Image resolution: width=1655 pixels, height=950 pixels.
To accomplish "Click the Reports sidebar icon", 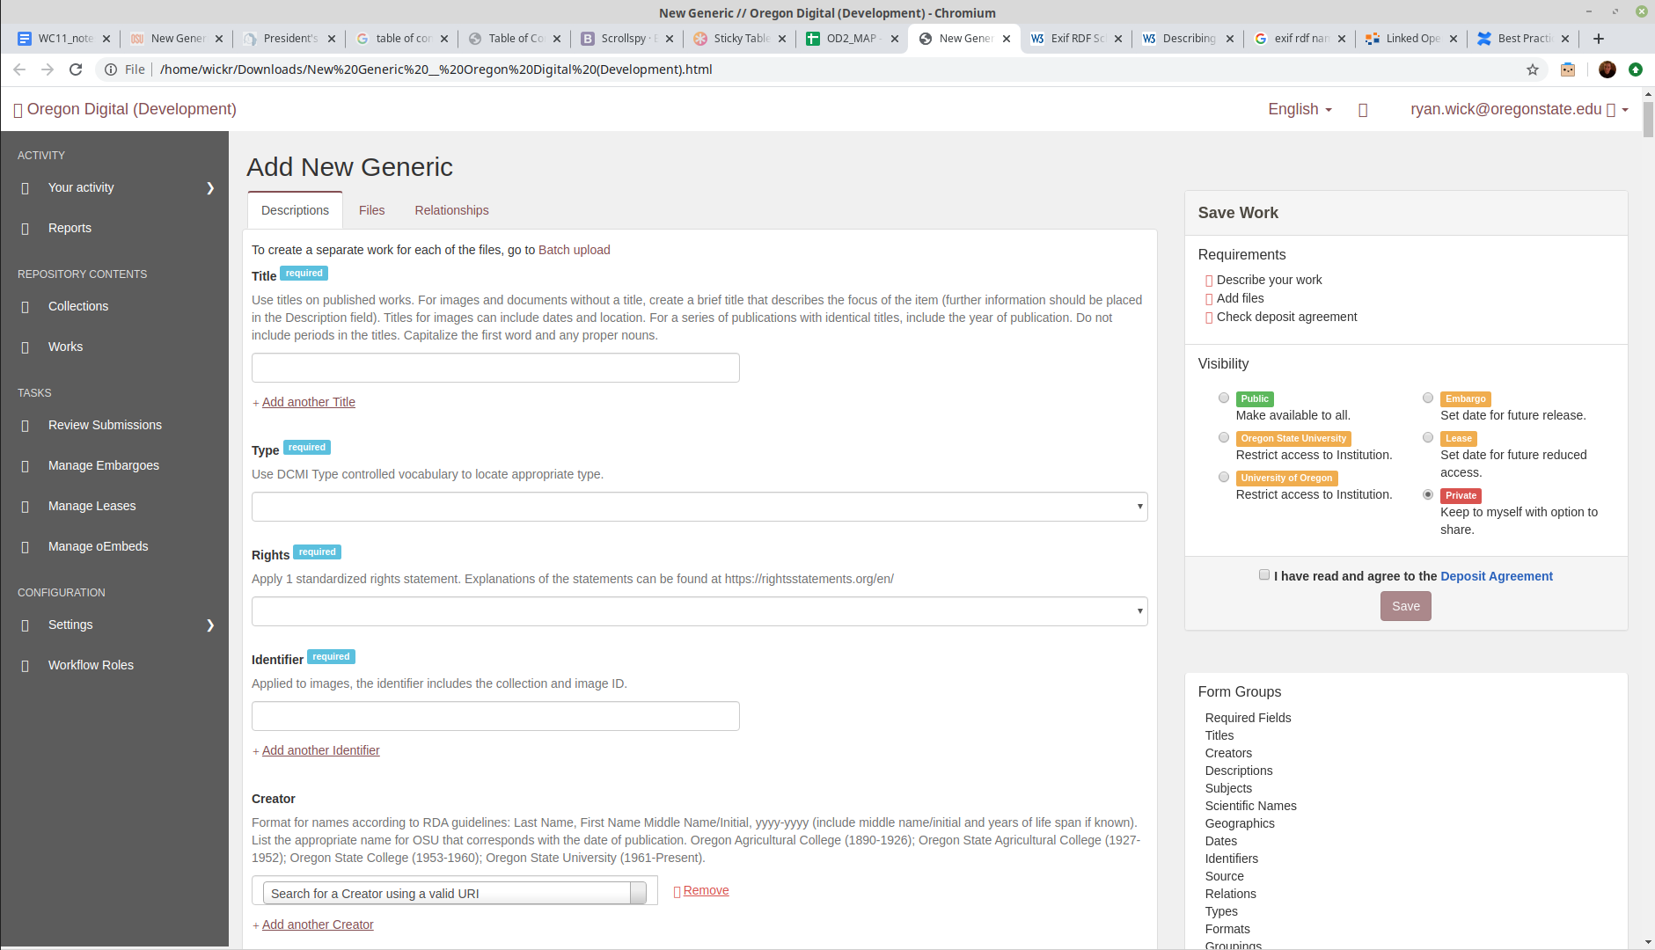I will [26, 229].
